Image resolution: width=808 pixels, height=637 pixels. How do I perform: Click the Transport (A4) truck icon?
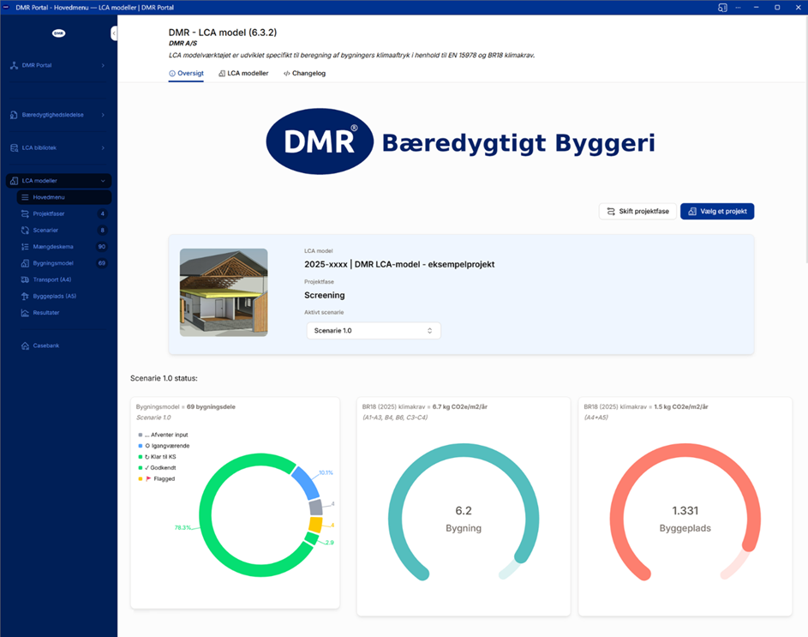click(x=25, y=279)
